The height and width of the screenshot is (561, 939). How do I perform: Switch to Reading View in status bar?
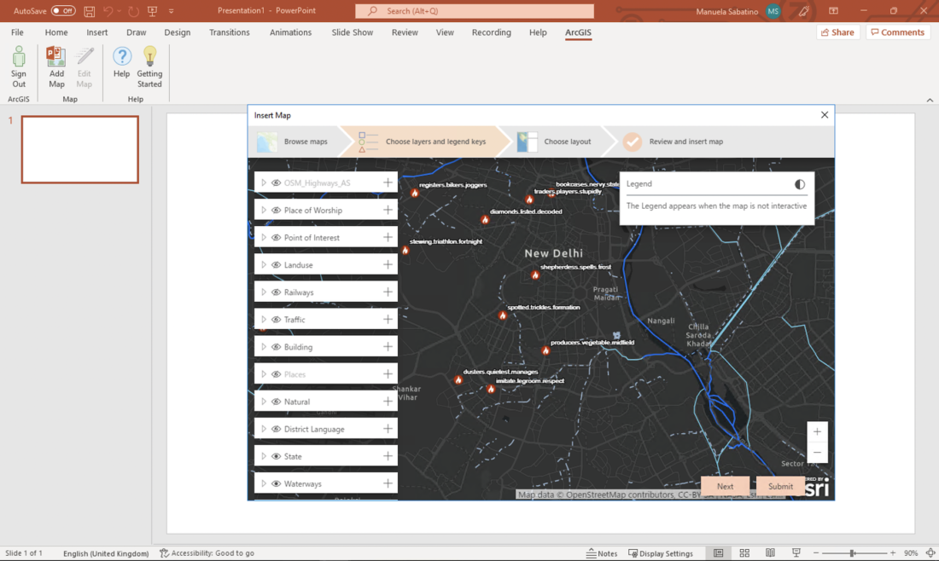pyautogui.click(x=770, y=553)
